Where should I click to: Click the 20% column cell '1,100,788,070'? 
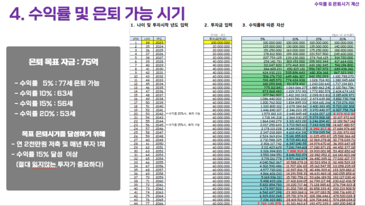(x=343, y=76)
